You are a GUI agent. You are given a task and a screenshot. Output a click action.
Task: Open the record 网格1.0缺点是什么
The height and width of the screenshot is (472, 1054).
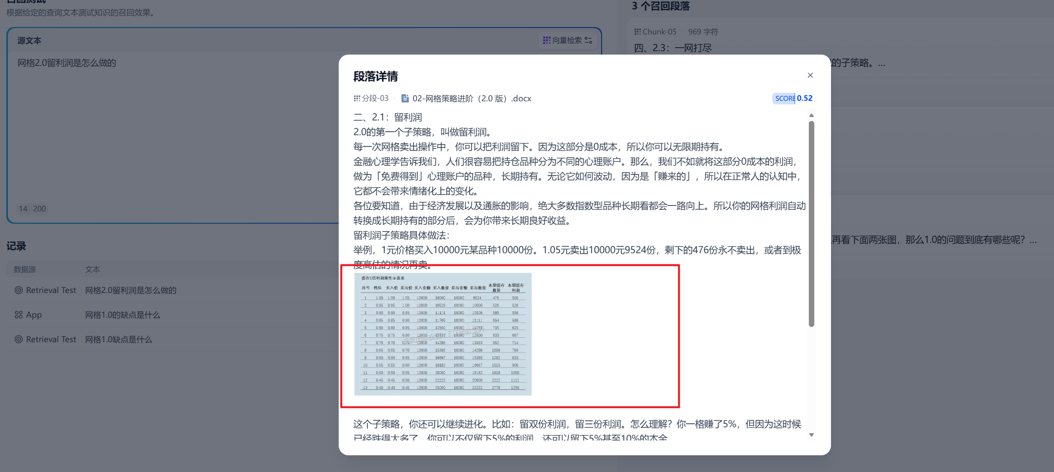[118, 339]
